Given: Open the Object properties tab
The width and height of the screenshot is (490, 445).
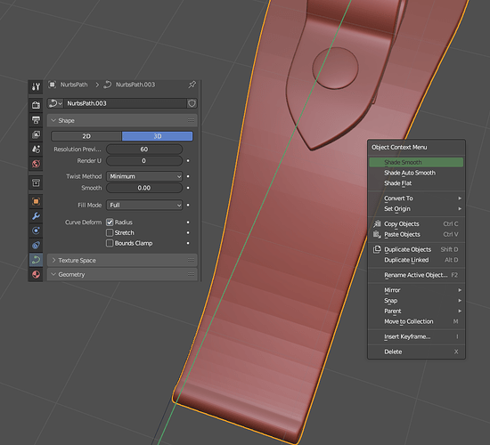Looking at the screenshot, I should click(x=36, y=201).
